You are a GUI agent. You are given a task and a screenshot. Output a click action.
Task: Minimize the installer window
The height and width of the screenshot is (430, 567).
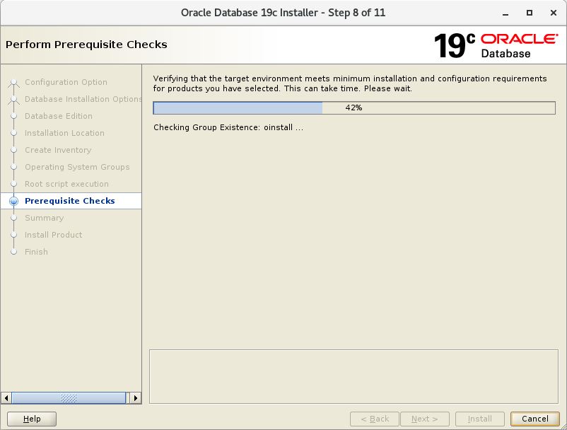coord(505,13)
